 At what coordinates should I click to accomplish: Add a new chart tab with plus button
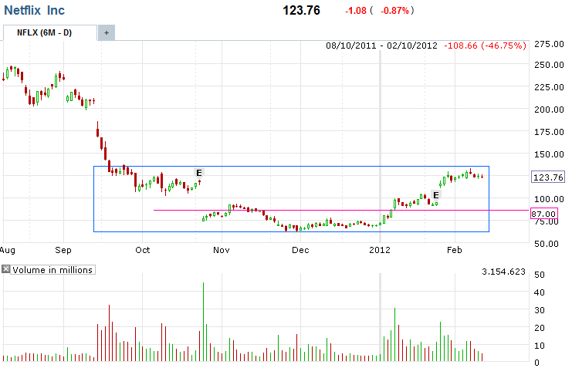107,33
